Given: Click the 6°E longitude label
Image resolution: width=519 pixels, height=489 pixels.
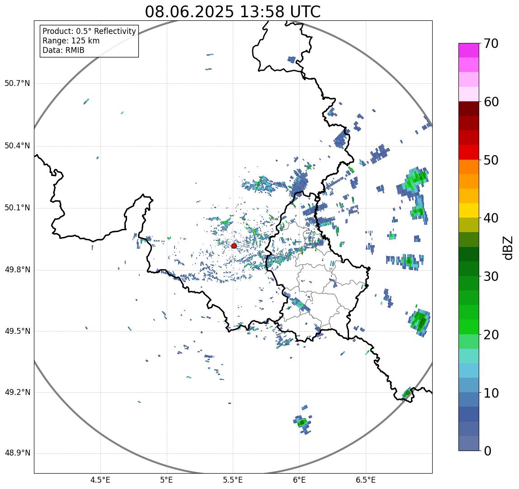Looking at the screenshot, I should coord(300,480).
